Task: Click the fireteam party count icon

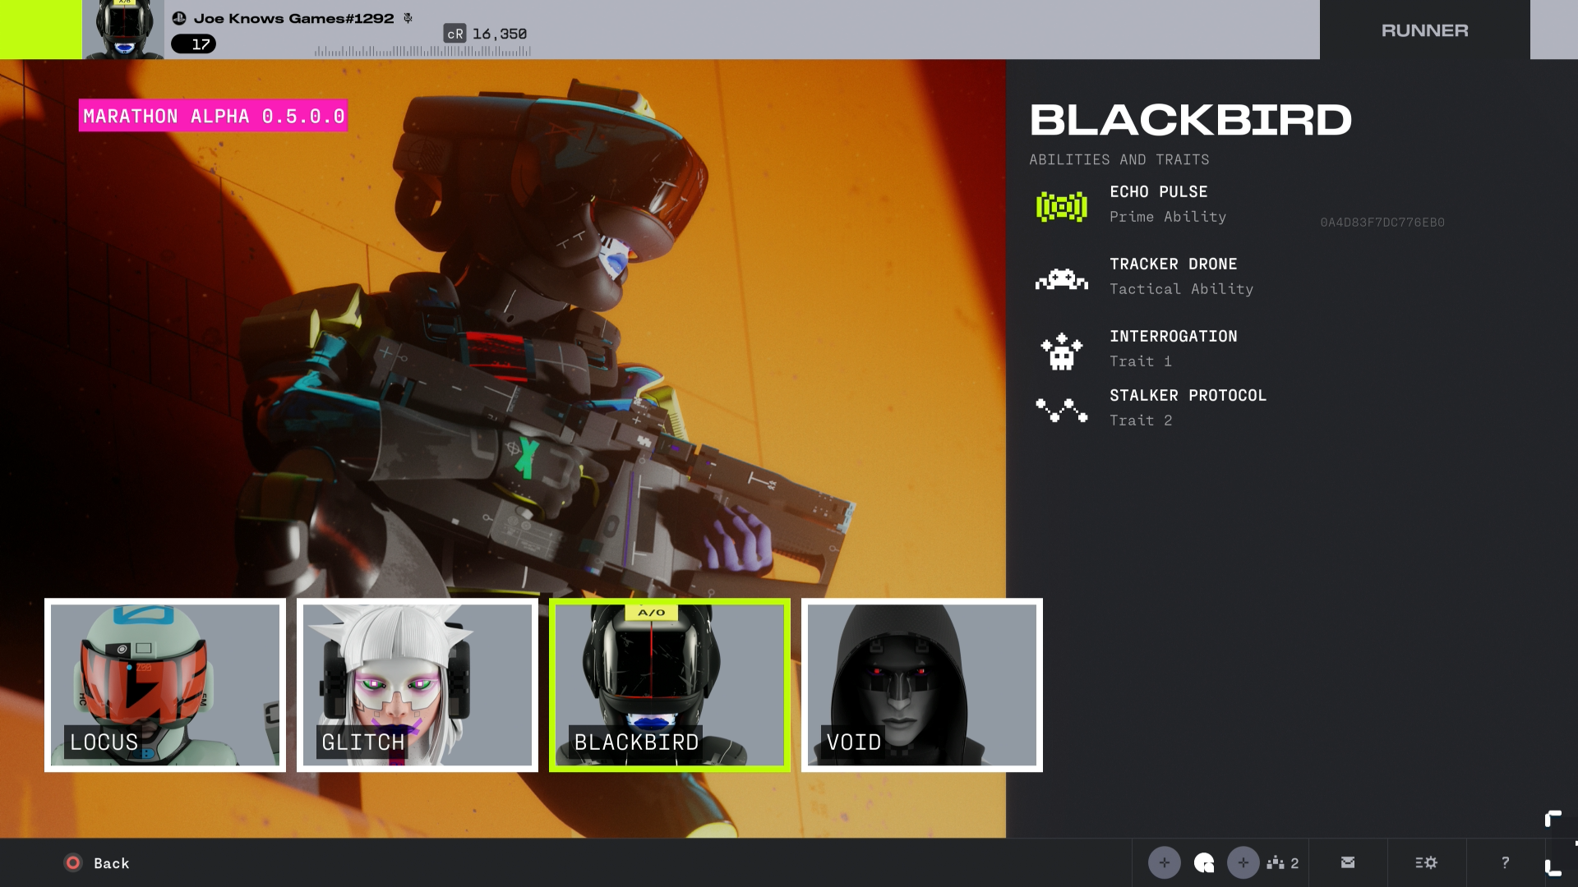Action: 1282,862
